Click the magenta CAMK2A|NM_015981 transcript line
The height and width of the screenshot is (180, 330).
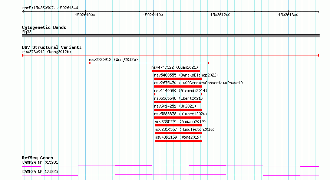pyautogui.click(x=171, y=166)
